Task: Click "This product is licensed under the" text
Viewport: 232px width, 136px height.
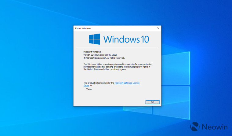Action: [99, 83]
